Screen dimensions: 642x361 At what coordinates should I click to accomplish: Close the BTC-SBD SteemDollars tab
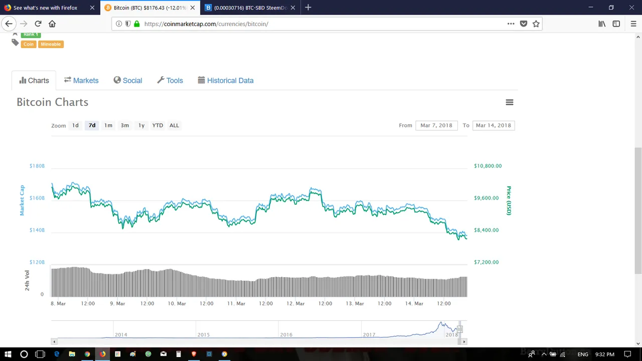[x=293, y=8]
